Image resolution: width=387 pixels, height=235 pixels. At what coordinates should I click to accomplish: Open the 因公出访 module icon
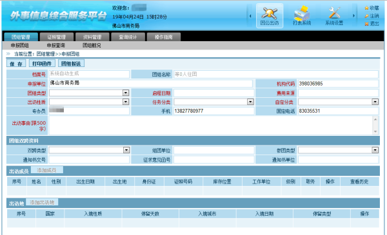pos(270,15)
